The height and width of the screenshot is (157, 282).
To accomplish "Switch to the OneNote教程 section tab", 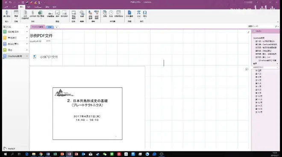I will click(x=38, y=27).
